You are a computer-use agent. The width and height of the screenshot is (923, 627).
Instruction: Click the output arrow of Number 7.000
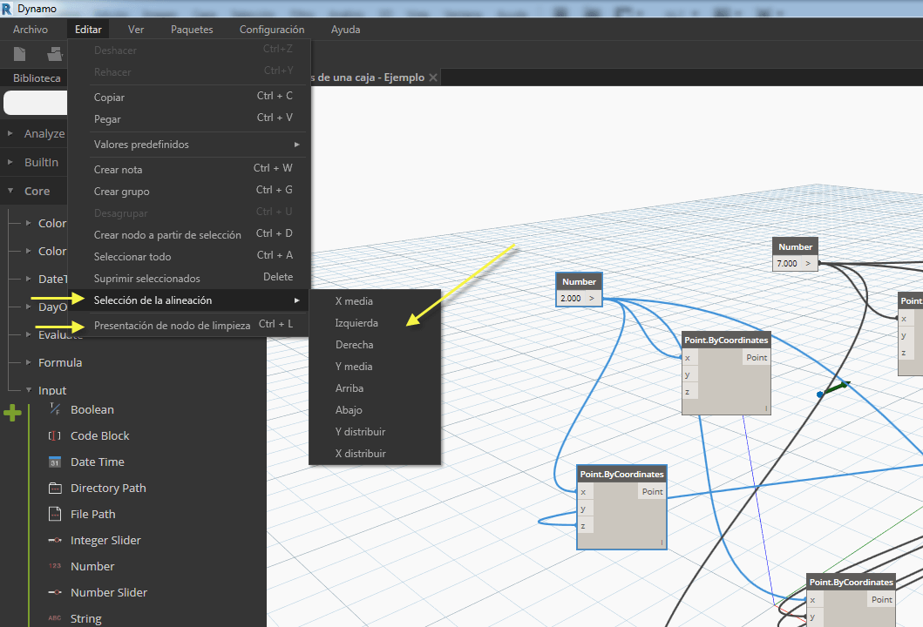(808, 264)
